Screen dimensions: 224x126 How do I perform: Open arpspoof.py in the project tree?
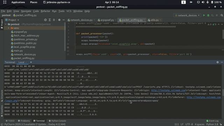(x=20, y=32)
